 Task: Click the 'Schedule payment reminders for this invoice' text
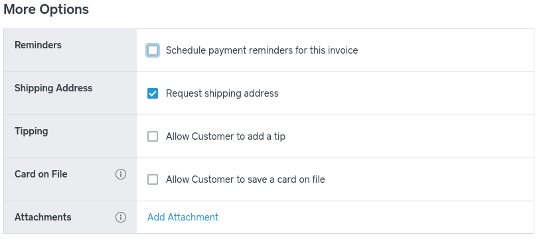pyautogui.click(x=262, y=50)
